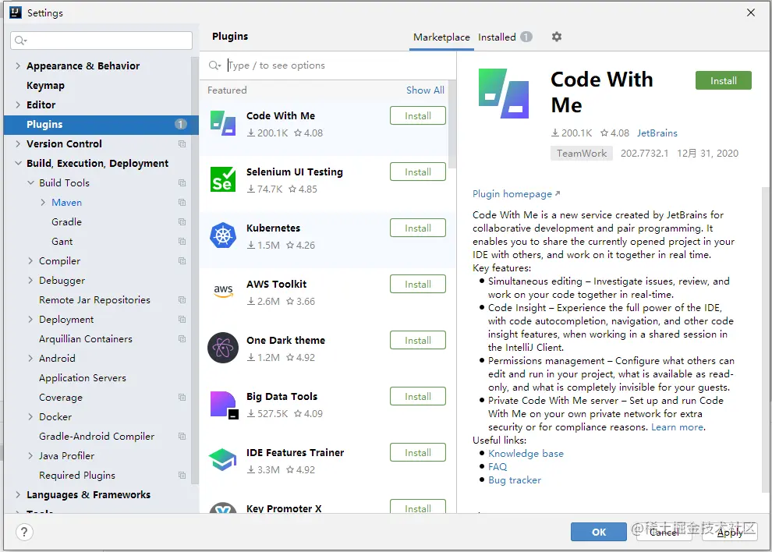This screenshot has height=552, width=772.
Task: Click Learn more link in description
Action: click(677, 427)
